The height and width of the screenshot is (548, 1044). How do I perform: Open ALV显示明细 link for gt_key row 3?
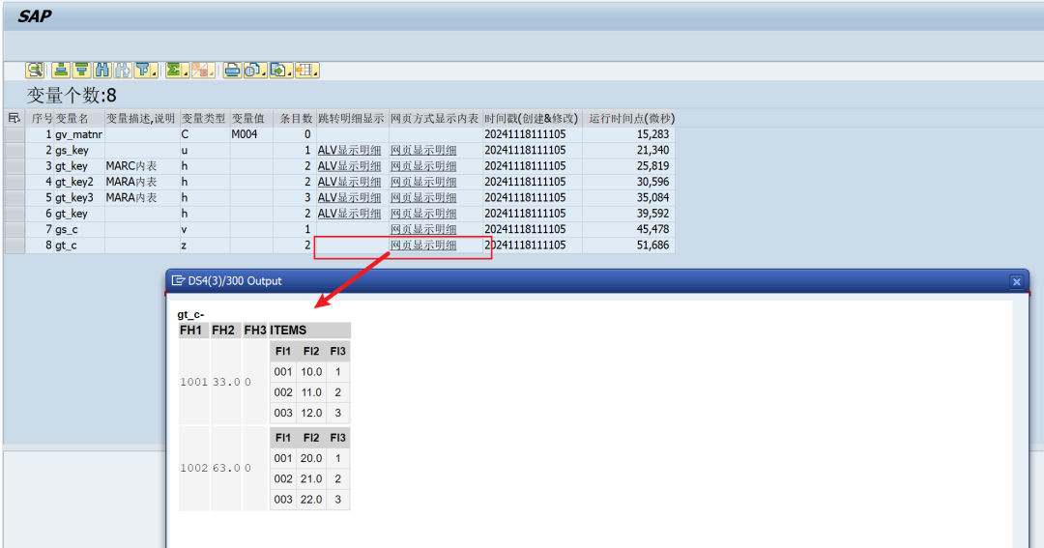[x=349, y=166]
